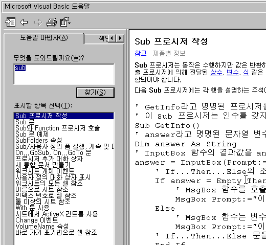Follow the 식 hyperlink

(x=246, y=73)
